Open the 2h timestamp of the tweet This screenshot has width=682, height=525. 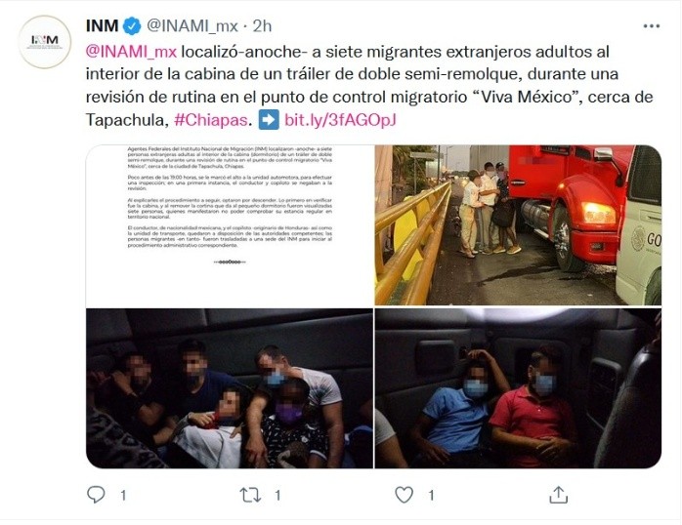262,26
